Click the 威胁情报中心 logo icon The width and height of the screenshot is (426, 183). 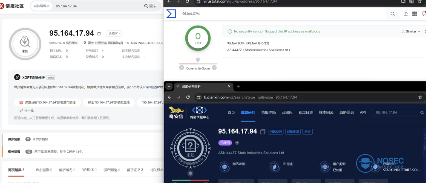[x=199, y=113]
